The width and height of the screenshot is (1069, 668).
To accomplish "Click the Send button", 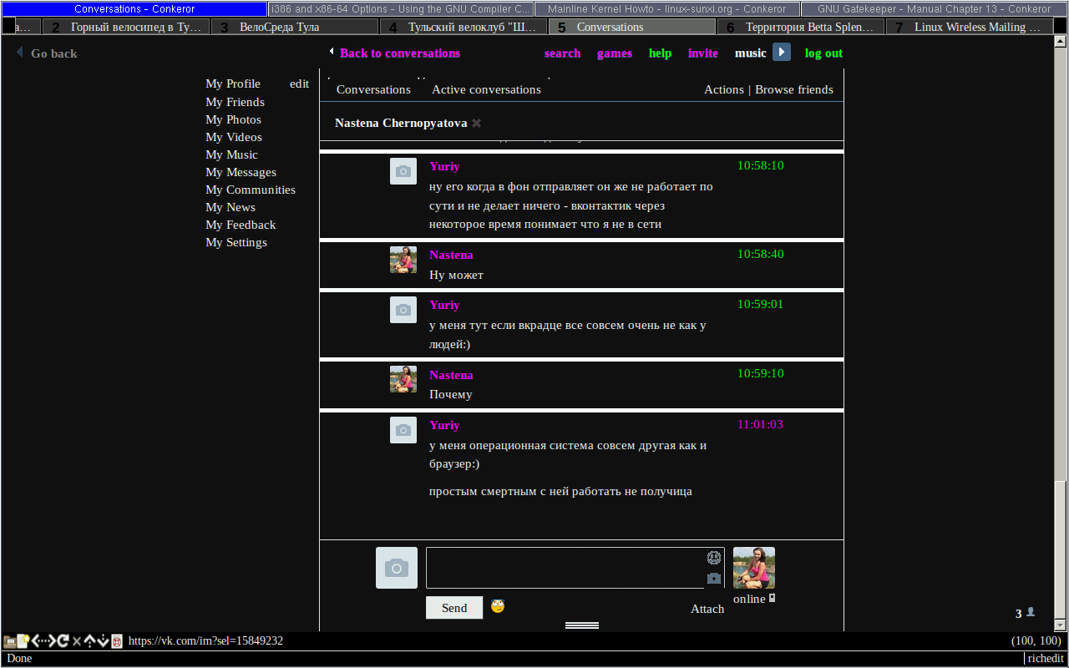I will 454,608.
